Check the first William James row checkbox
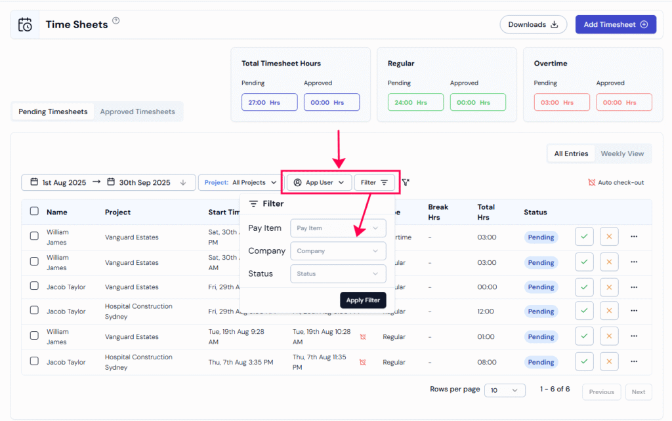Screen dimensions: 672x421 click(34, 236)
